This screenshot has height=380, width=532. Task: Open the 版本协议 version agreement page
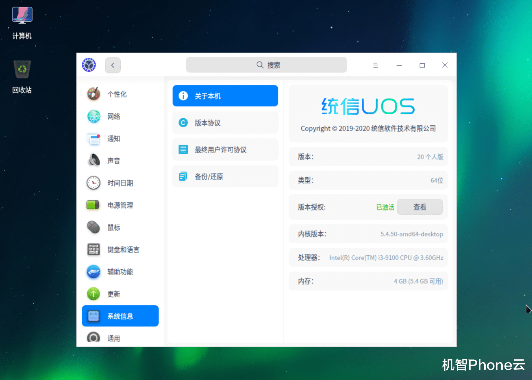click(225, 122)
